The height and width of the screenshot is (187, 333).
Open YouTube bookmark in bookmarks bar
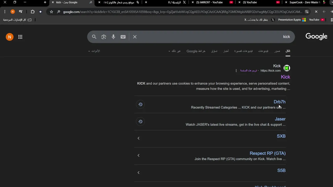[316, 20]
